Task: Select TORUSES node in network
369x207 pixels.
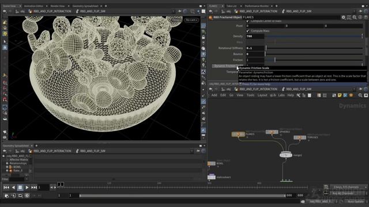Action: pyautogui.click(x=300, y=137)
